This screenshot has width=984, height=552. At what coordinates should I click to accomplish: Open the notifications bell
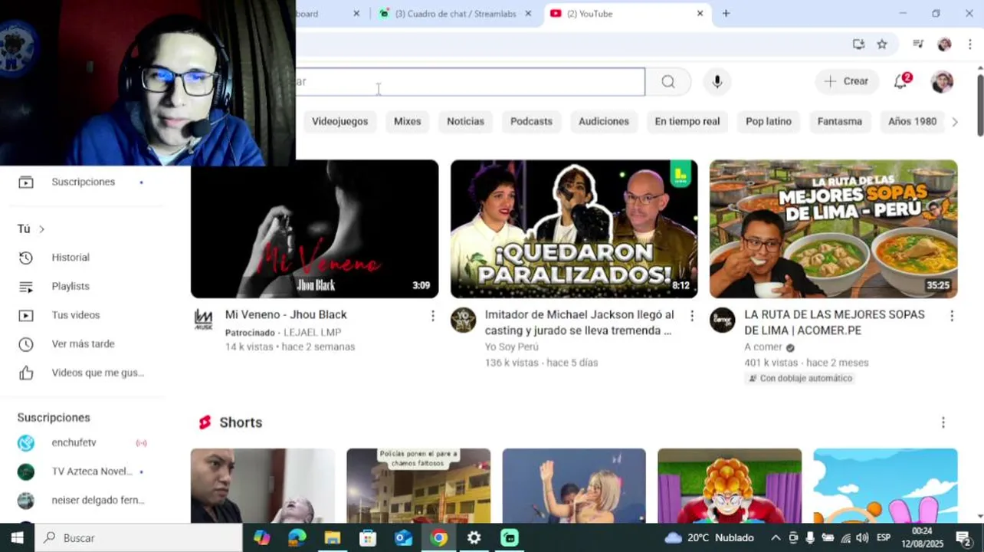902,81
